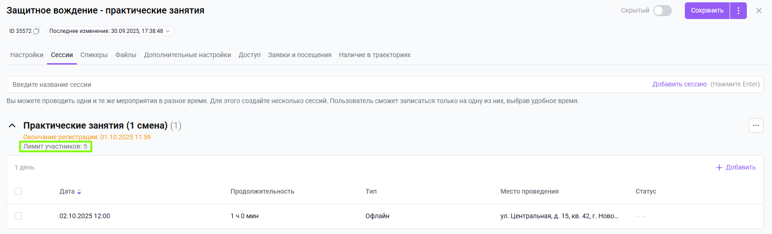772x234 pixels.
Task: Collapse the Практические занятия (1 смена) section
Action: click(x=13, y=125)
